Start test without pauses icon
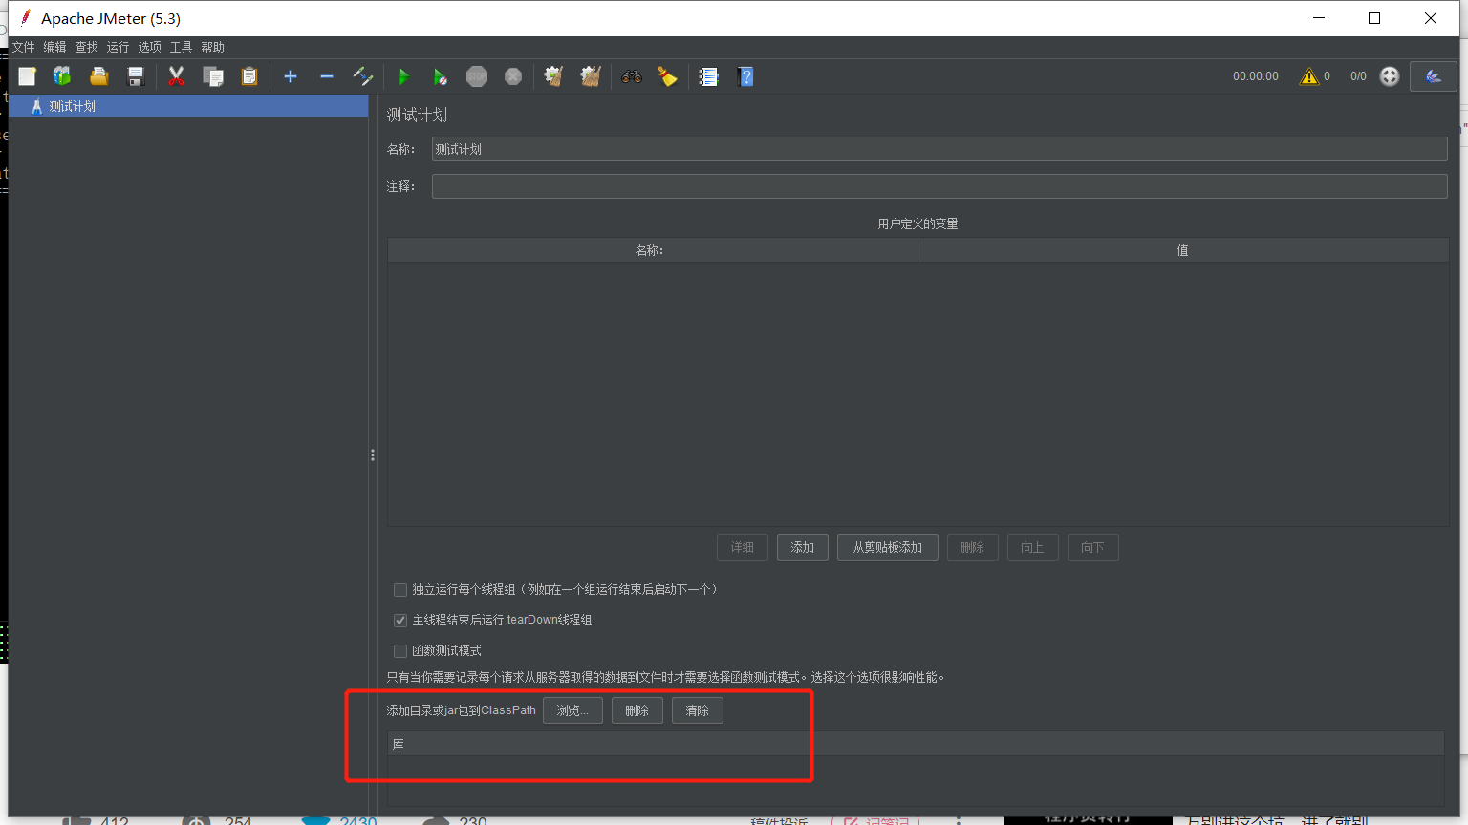Viewport: 1468px width, 825px height. coord(440,76)
